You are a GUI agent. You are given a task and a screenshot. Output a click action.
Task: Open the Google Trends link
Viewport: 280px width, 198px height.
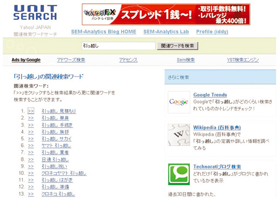click(210, 95)
